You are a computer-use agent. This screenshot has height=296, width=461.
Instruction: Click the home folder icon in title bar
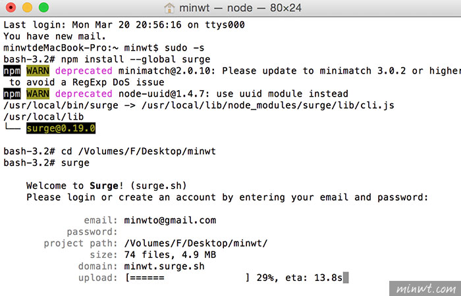tap(169, 8)
